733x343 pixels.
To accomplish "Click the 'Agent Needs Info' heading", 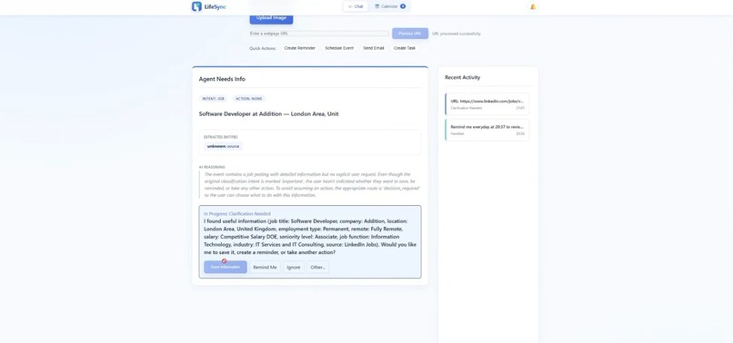I will tap(222, 79).
